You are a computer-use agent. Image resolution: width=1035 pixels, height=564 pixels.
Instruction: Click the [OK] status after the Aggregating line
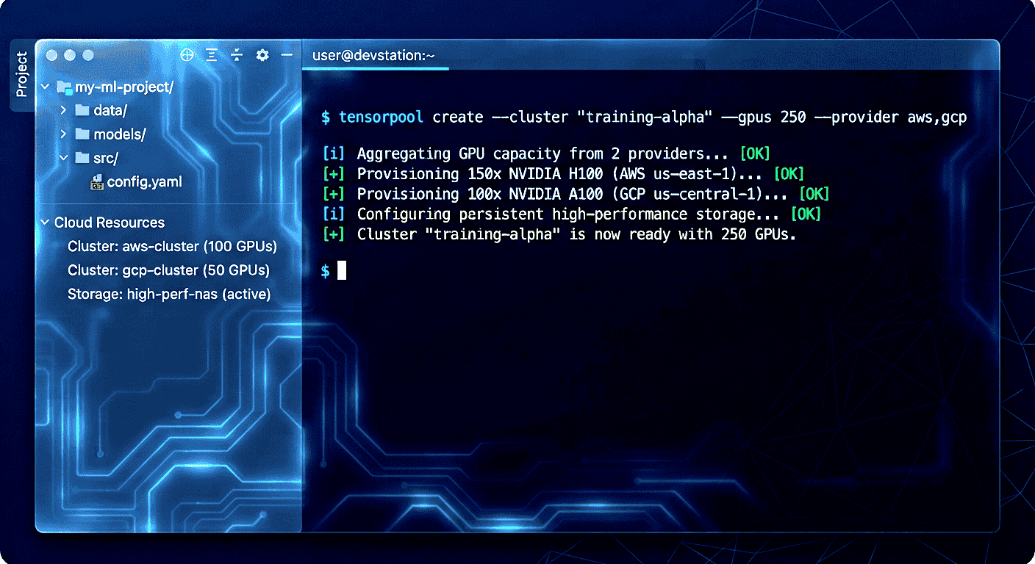[x=755, y=154]
